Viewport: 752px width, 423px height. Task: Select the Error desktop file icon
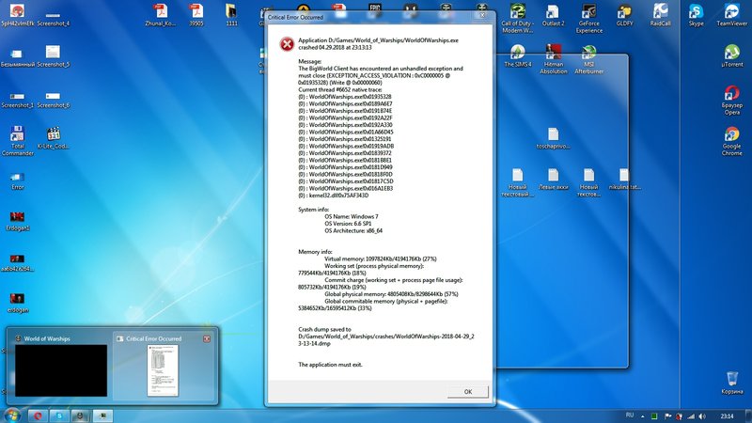pyautogui.click(x=18, y=181)
